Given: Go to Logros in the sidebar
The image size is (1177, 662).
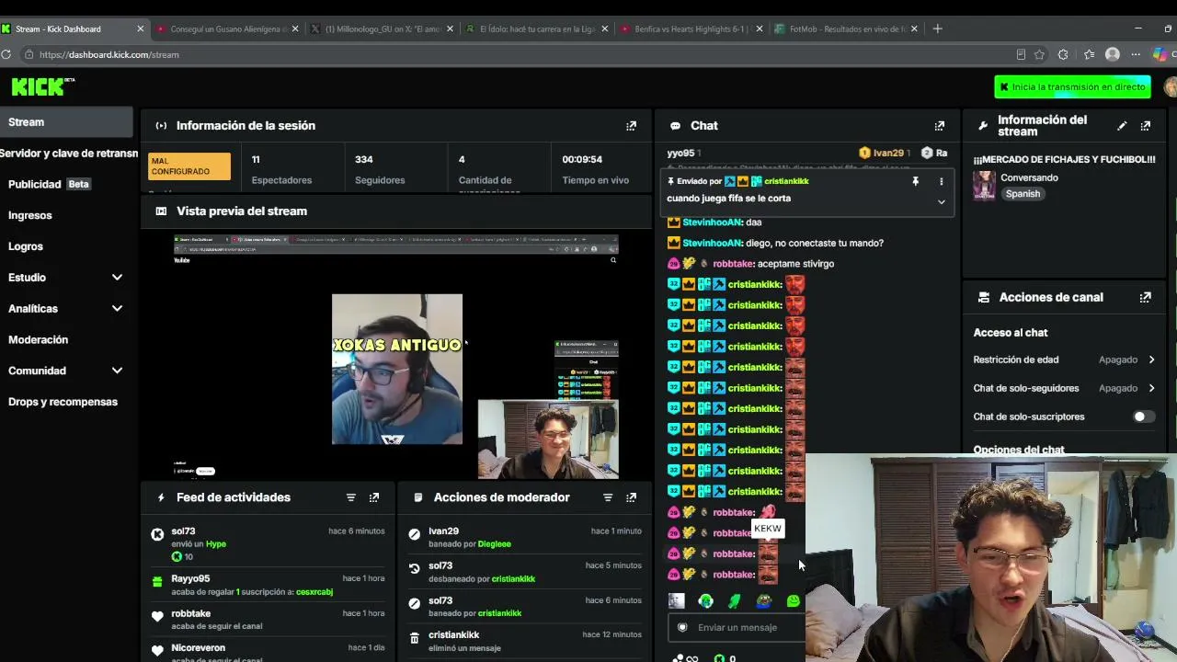Looking at the screenshot, I should pyautogui.click(x=26, y=246).
